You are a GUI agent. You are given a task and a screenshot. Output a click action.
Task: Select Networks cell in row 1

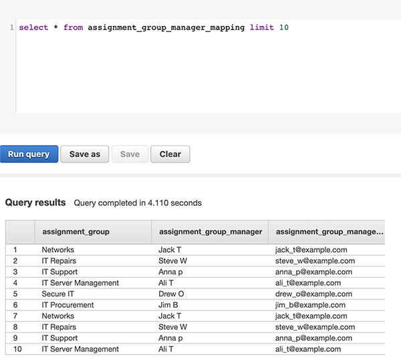click(x=58, y=250)
